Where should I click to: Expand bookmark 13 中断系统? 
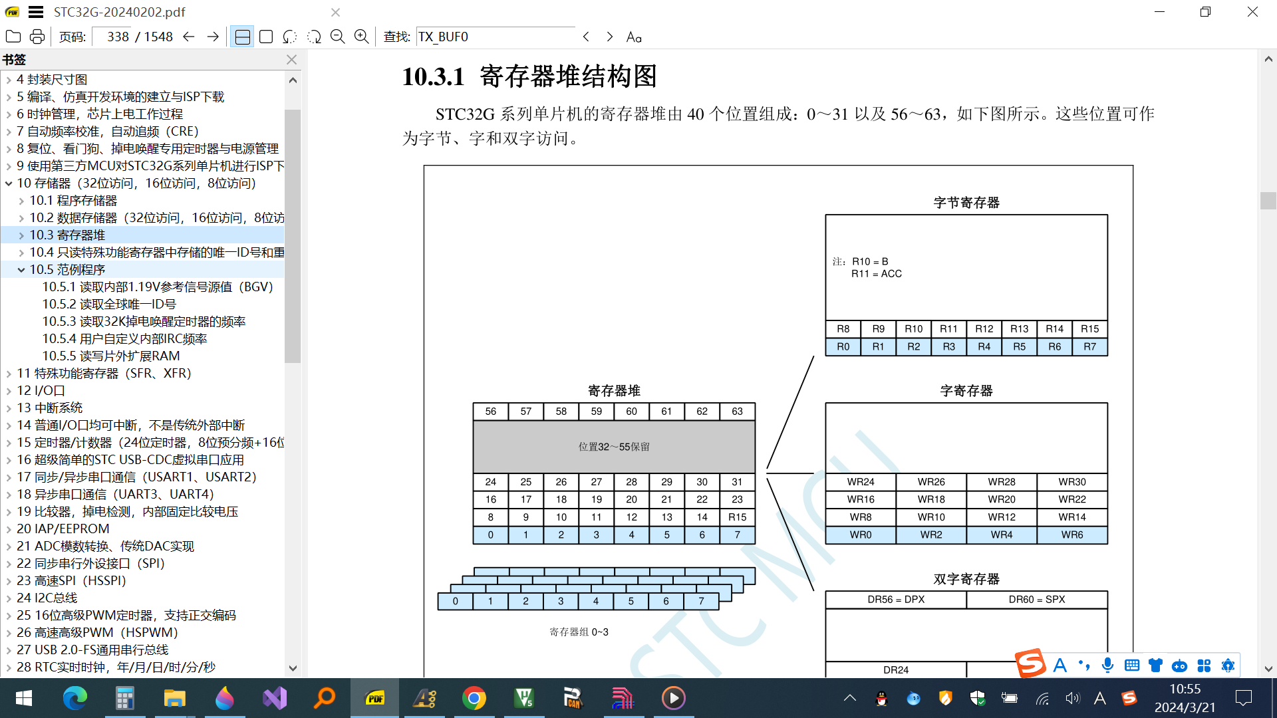click(9, 408)
